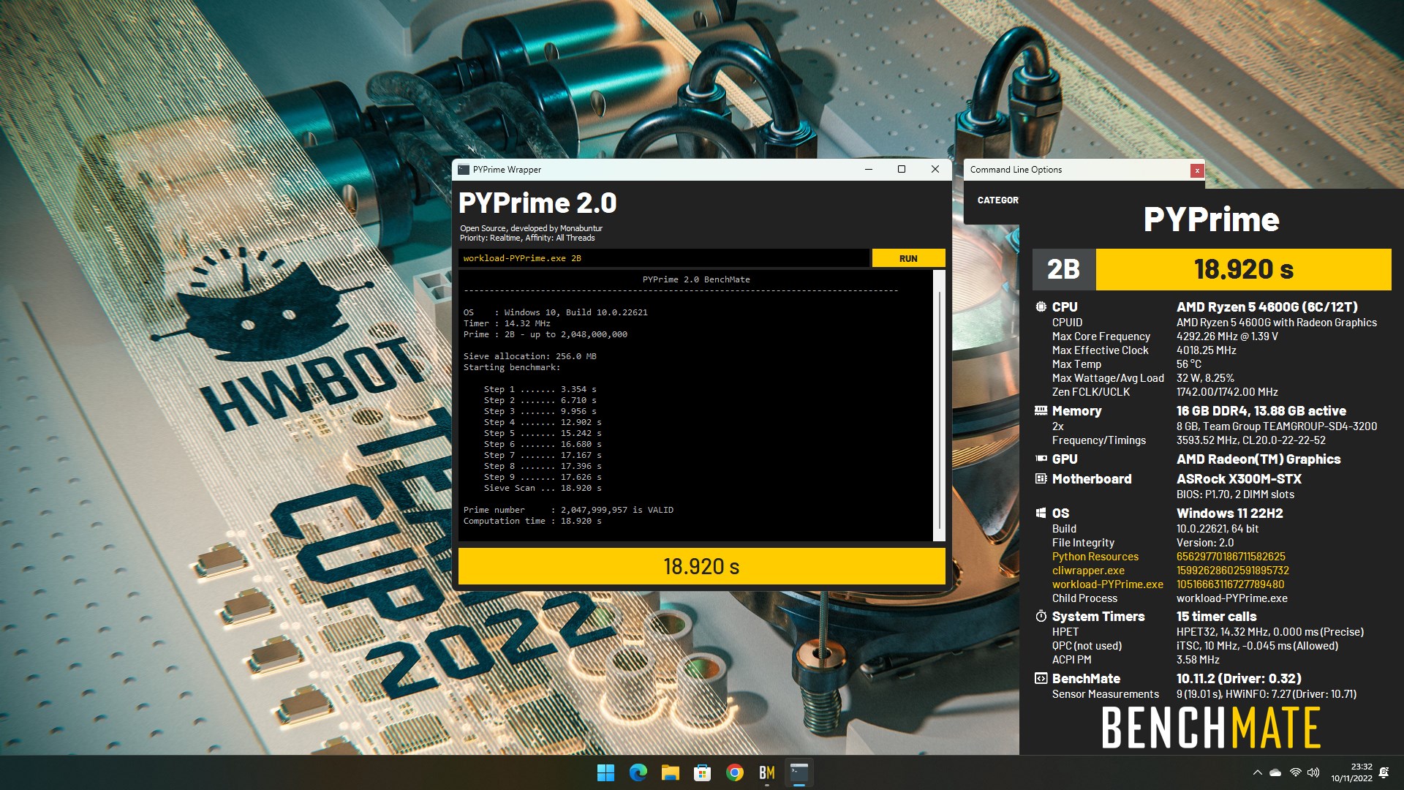Click the BENCHMATE logo at panel bottom
This screenshot has width=1404, height=790.
click(1211, 728)
